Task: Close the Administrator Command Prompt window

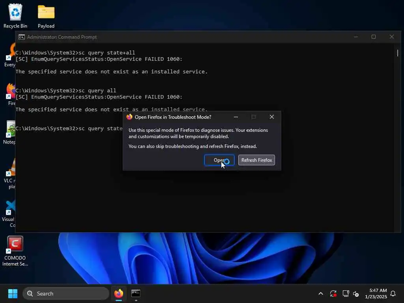Action: 392,37
